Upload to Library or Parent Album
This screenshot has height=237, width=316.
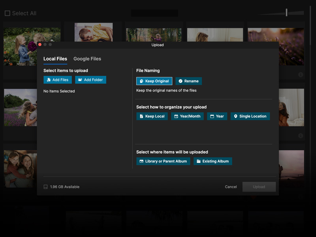(x=163, y=161)
